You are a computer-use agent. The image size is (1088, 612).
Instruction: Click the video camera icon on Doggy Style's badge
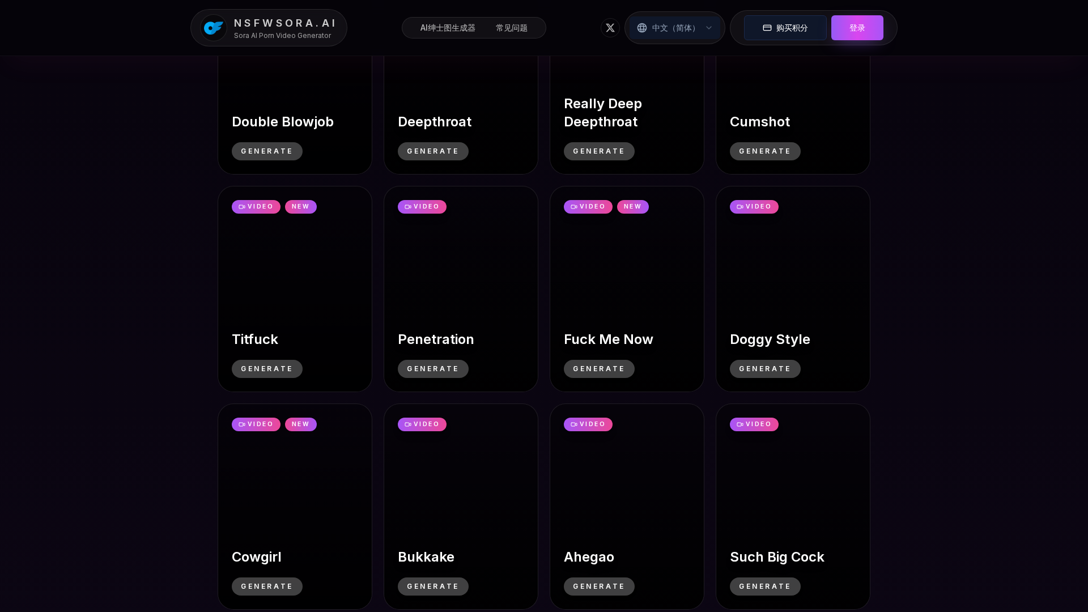[x=739, y=207]
